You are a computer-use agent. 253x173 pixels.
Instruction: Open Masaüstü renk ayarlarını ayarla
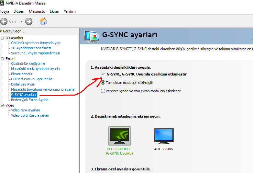[35, 69]
